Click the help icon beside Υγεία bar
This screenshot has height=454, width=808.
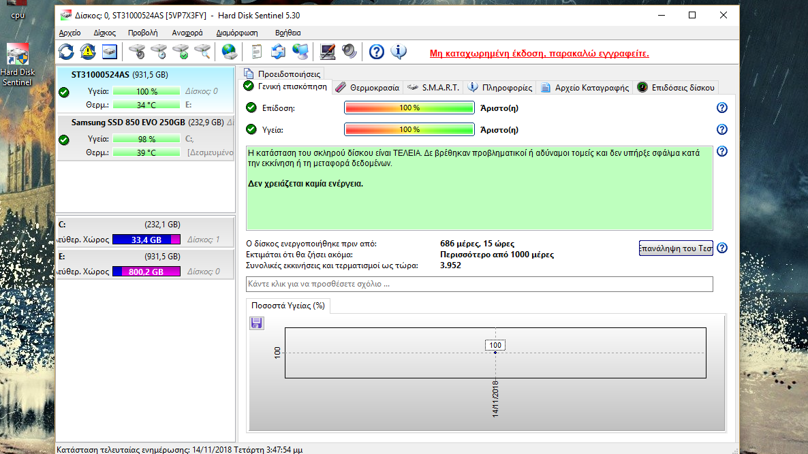pos(722,129)
